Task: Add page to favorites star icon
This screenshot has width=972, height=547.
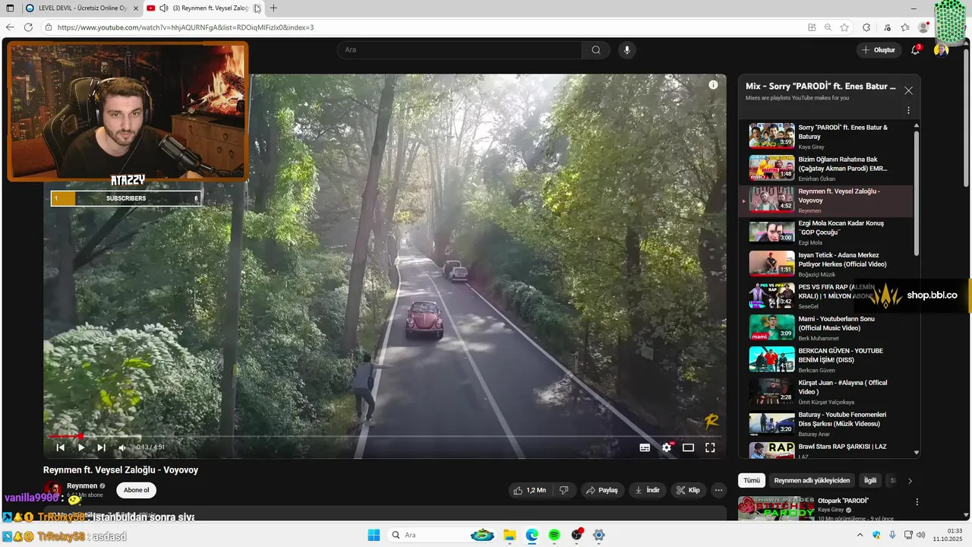Action: 844,27
